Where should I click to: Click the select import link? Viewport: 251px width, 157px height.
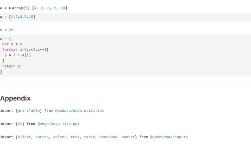coord(60,137)
